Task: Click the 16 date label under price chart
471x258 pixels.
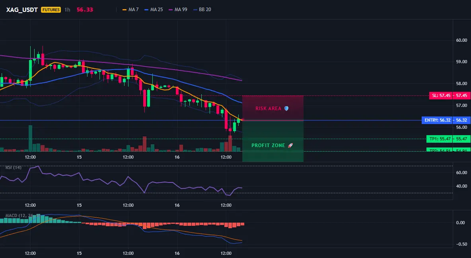Action: 177,157
